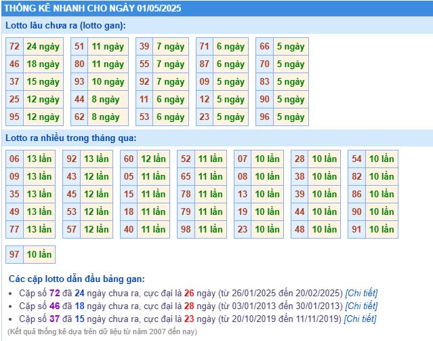Screen dimensions: 433x341
Task: Select lotto number 79 in frequency table
Action: [186, 212]
